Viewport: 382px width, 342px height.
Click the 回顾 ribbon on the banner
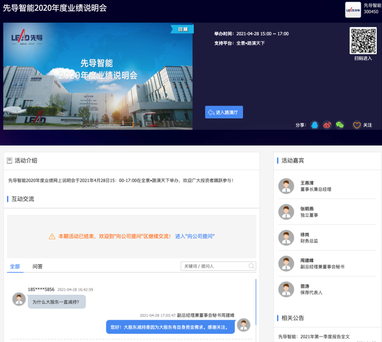coord(183,29)
